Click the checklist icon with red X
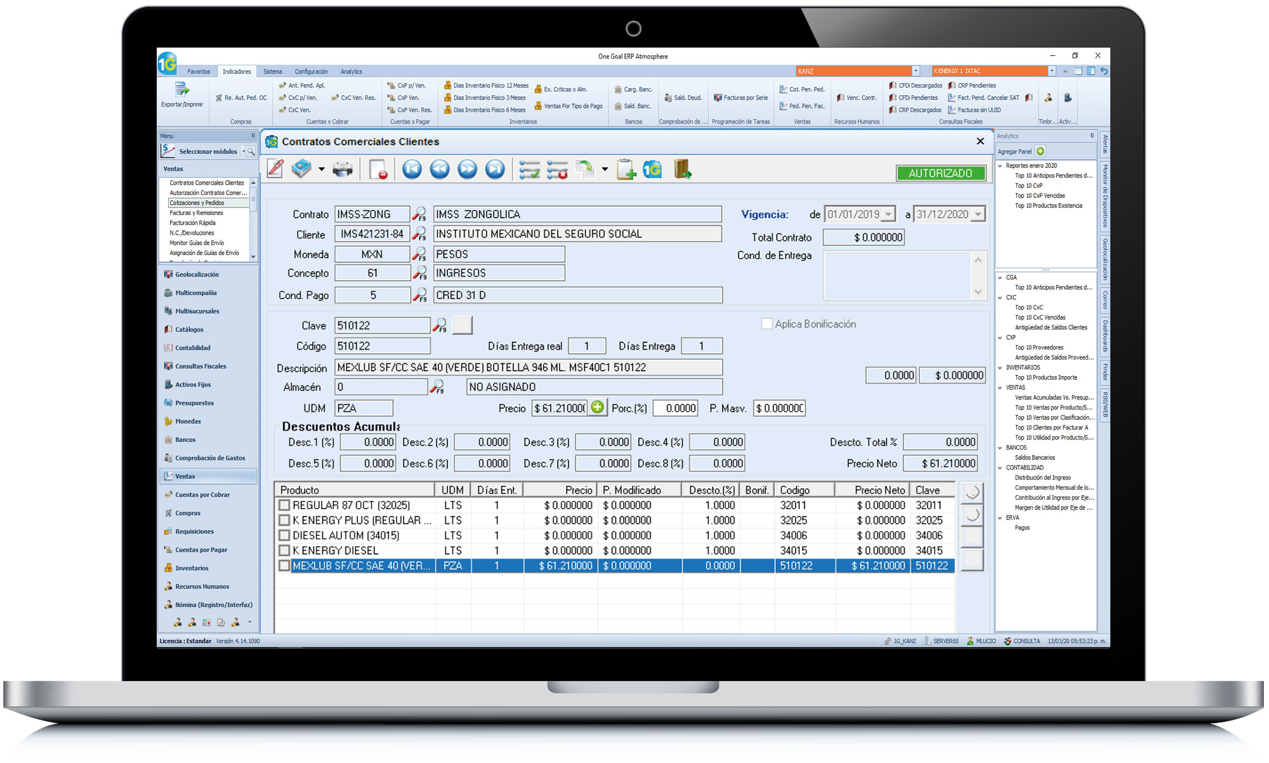 pos(557,170)
